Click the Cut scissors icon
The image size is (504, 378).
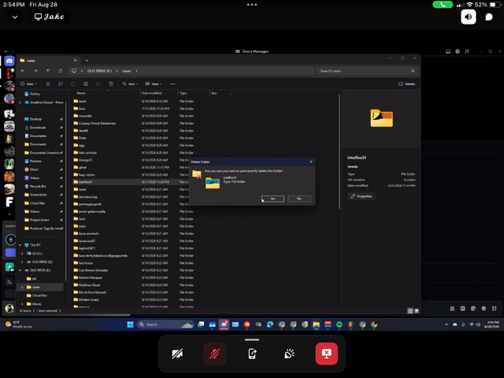click(x=48, y=84)
